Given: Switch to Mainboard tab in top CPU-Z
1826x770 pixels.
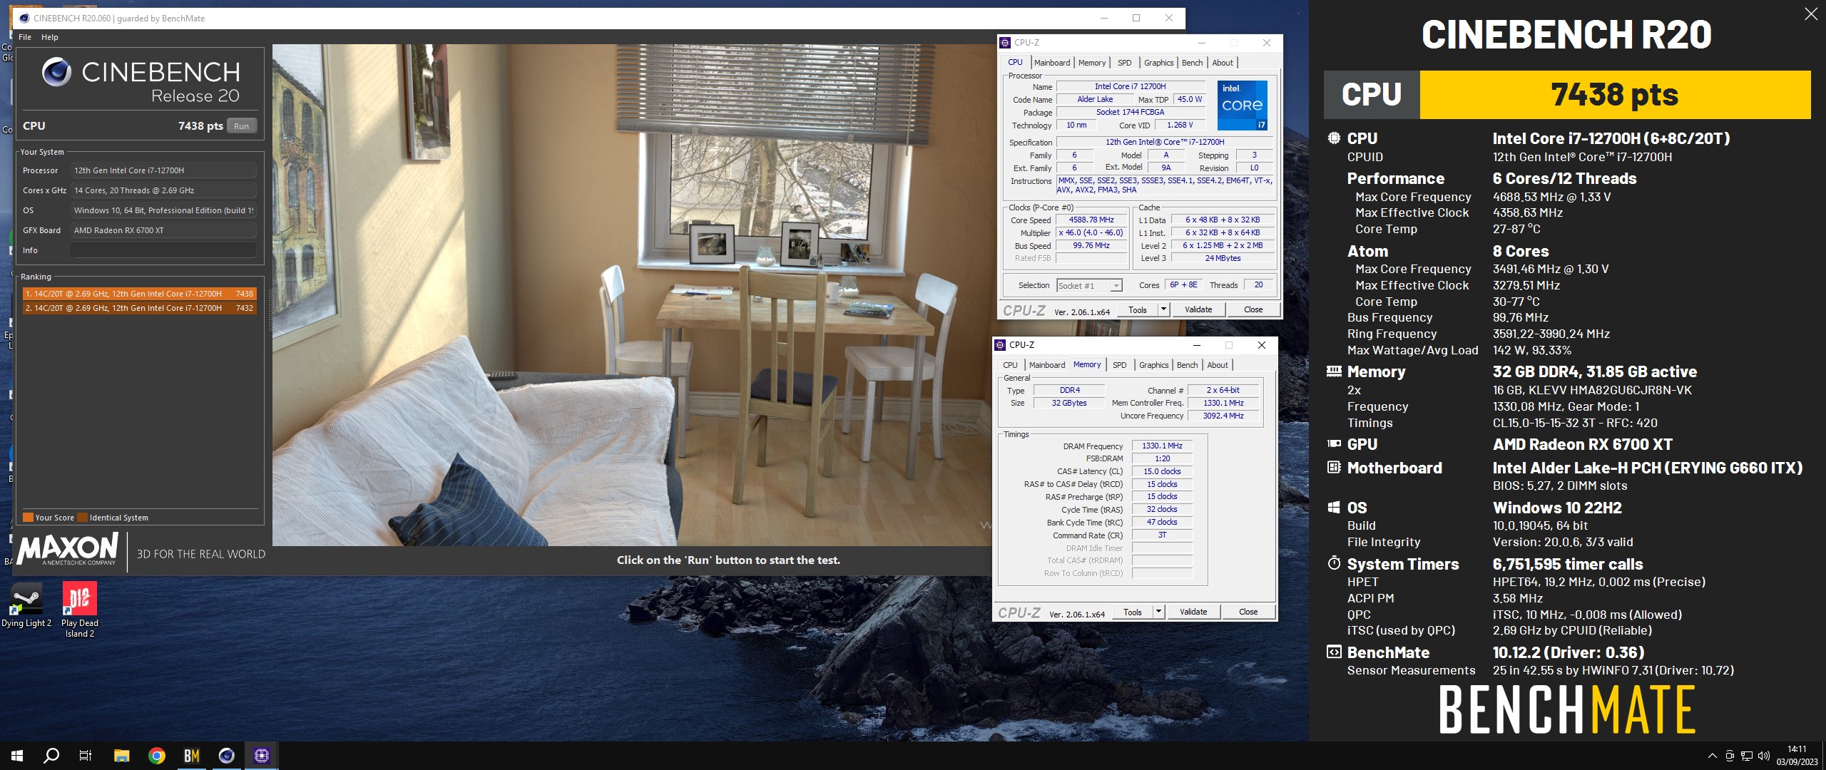Looking at the screenshot, I should (1052, 63).
